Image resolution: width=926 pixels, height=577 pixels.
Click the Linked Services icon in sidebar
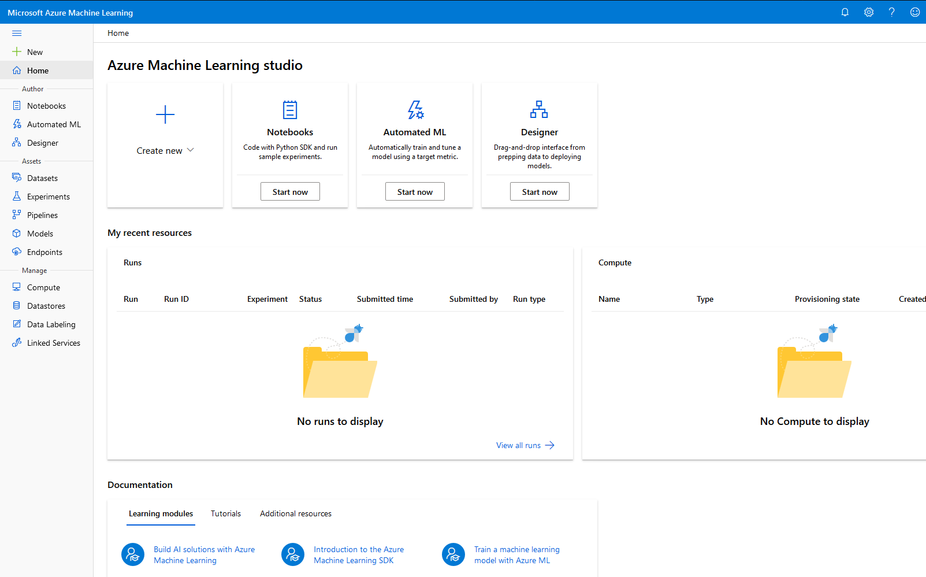click(x=17, y=343)
